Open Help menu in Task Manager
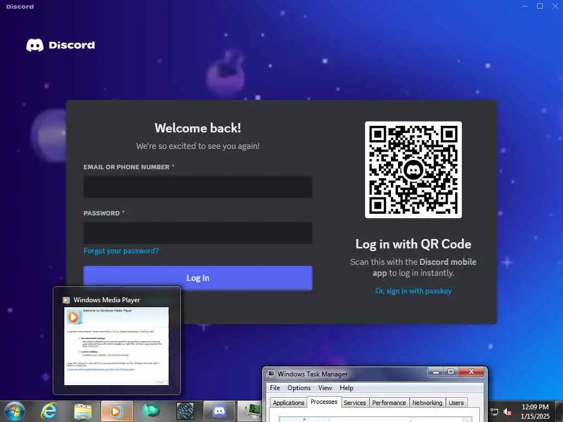This screenshot has width=563, height=422. [346, 388]
